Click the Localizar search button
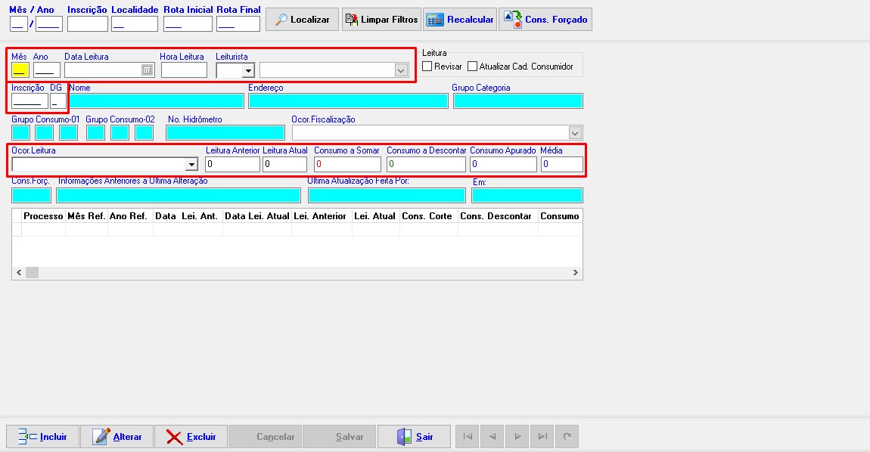The height and width of the screenshot is (452, 870). coord(302,20)
